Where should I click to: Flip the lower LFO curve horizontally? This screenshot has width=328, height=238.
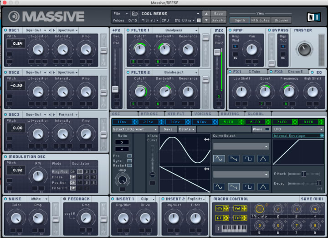click(x=207, y=169)
